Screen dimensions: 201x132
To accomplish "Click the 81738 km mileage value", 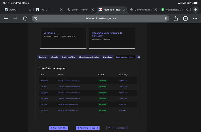I will [x=123, y=105].
